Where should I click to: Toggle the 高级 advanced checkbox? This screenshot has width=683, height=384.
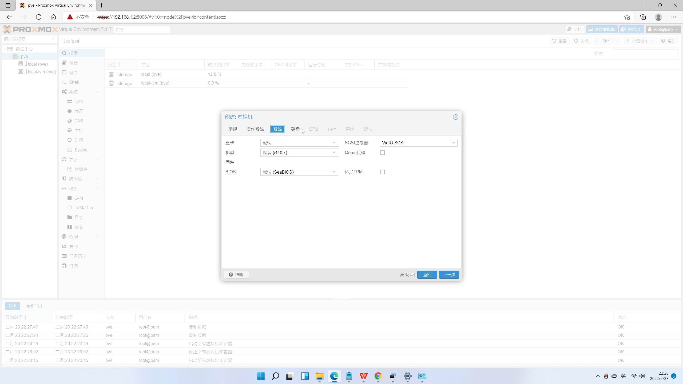click(x=413, y=275)
